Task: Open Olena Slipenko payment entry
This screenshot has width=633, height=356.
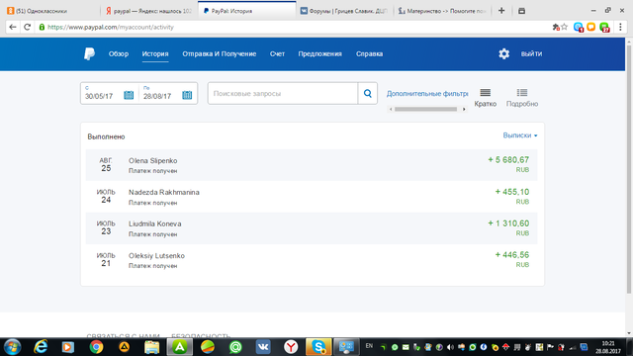Action: [312, 165]
